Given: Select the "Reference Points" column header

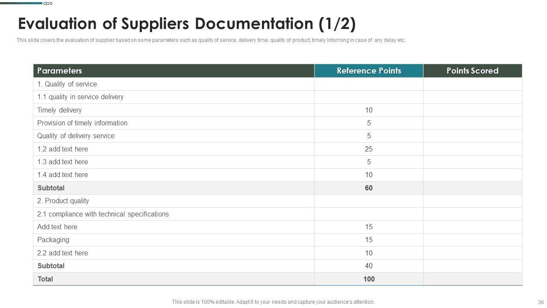Looking at the screenshot, I should point(369,71).
